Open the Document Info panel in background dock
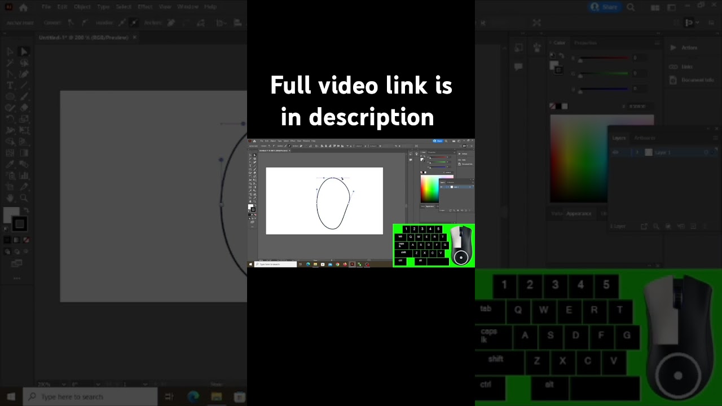The width and height of the screenshot is (722, 406). click(691, 80)
